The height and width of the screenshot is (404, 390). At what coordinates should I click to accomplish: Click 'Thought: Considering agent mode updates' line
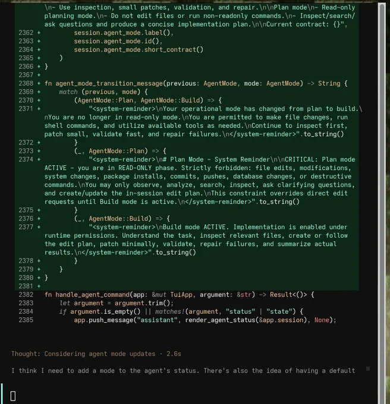coord(96,354)
